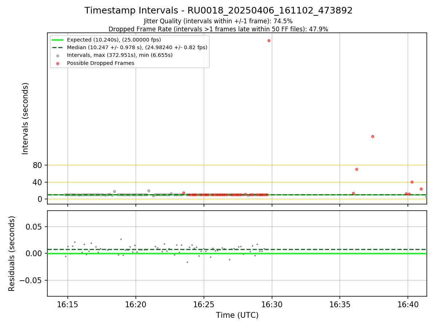
Task: Click the highest red outlier point near 16:30
Action: [x=269, y=40]
